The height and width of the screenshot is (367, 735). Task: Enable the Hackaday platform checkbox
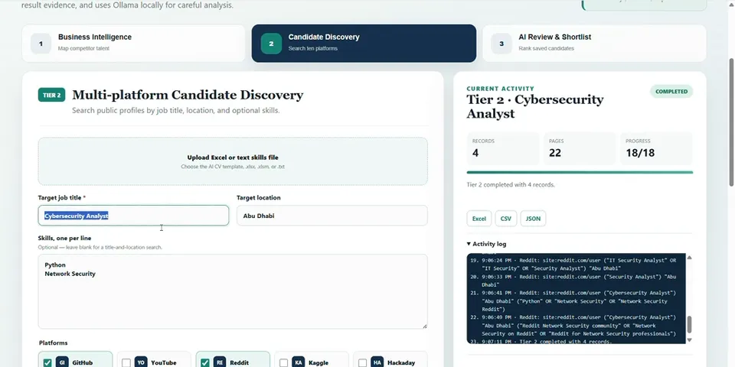[362, 362]
